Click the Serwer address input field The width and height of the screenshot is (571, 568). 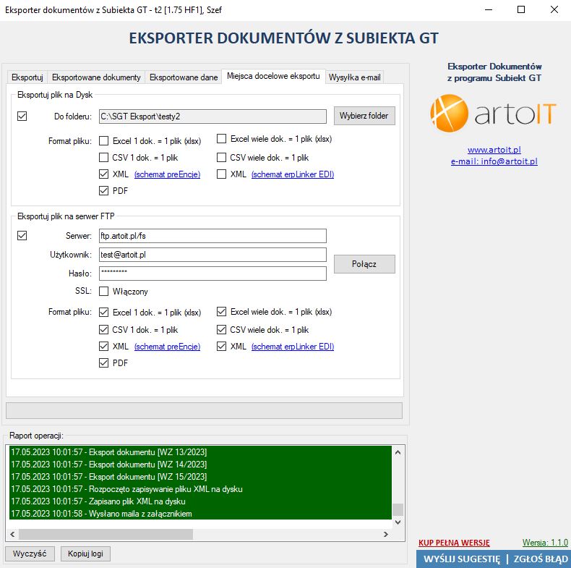(x=212, y=236)
